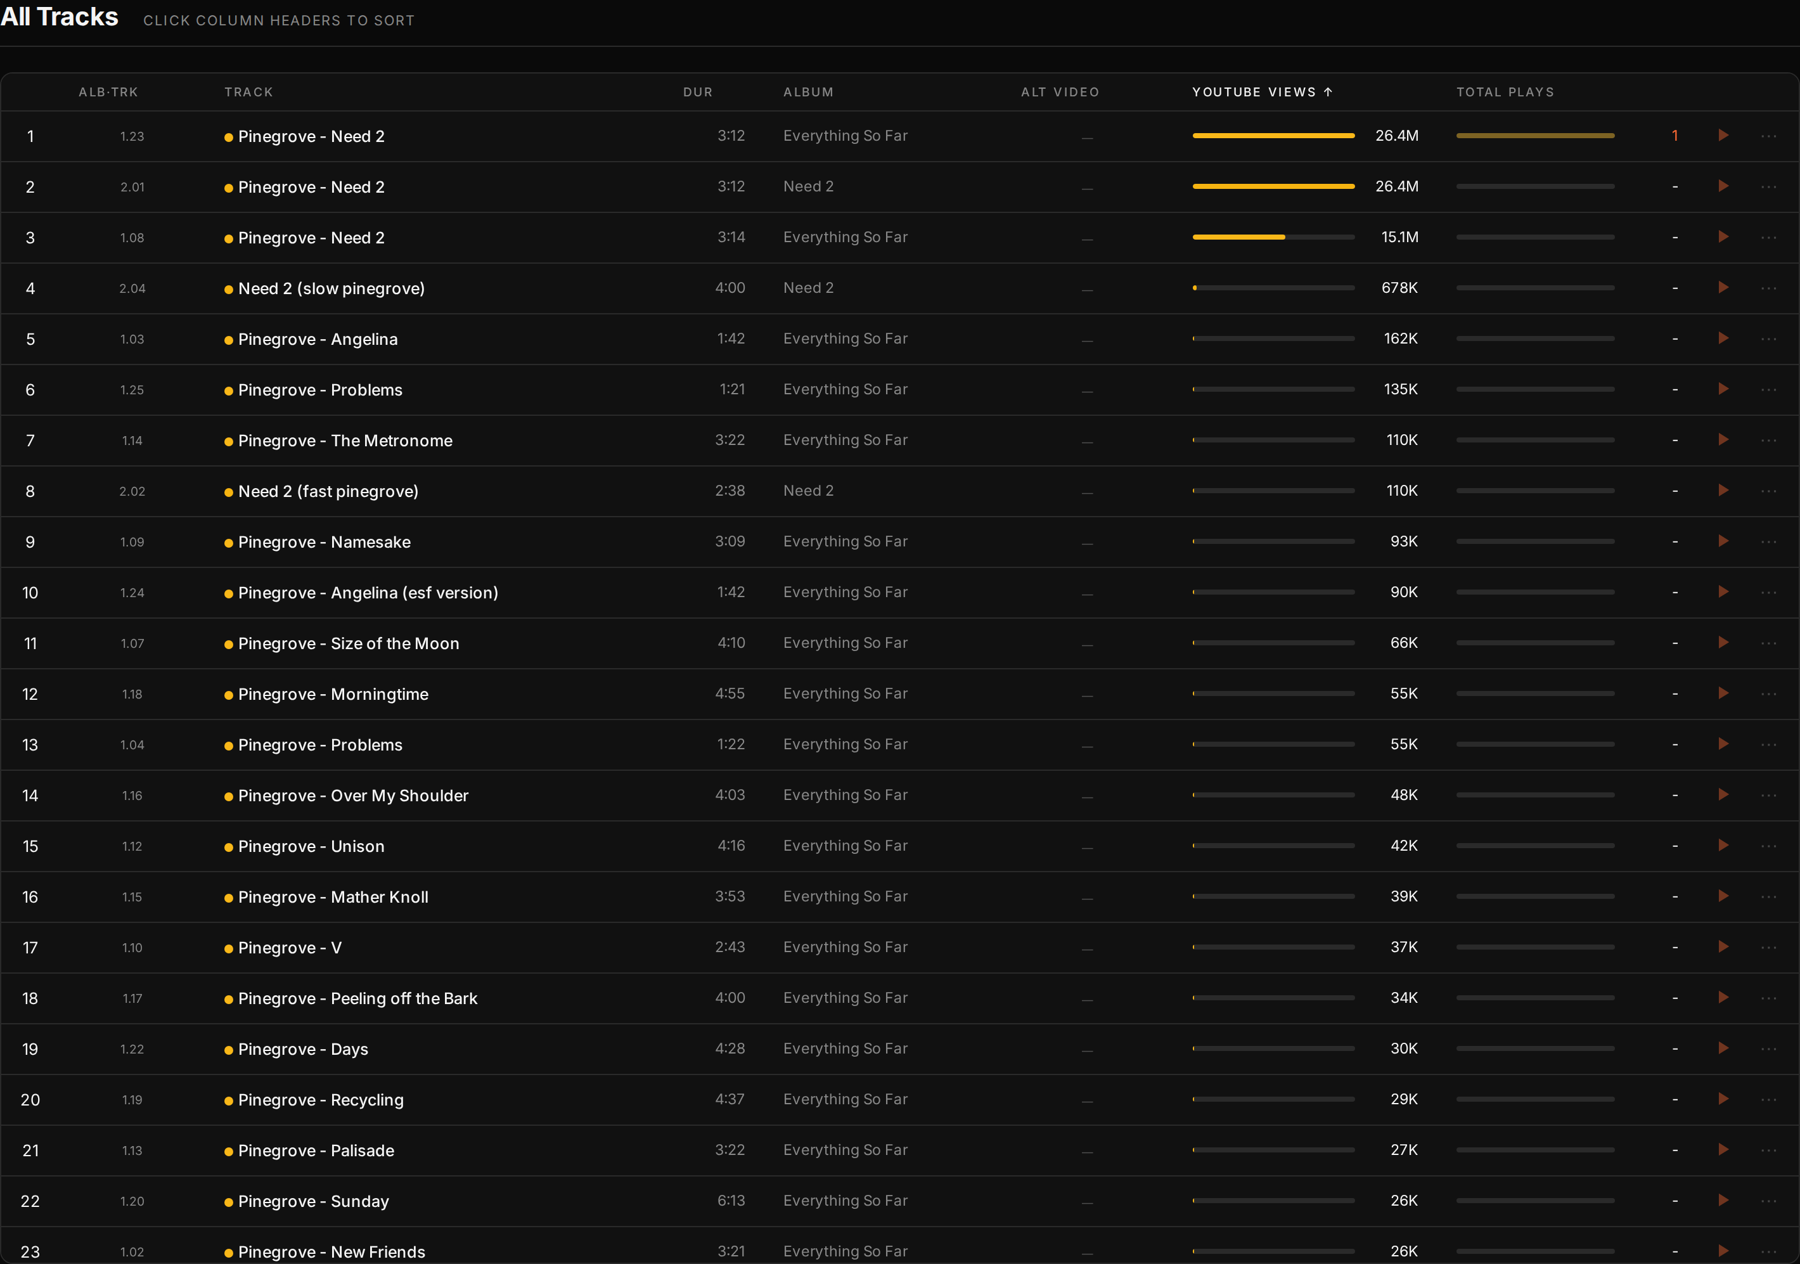Open three-dot menu for Pinegrove - Unison
Viewport: 1800px width, 1264px height.
tap(1769, 846)
